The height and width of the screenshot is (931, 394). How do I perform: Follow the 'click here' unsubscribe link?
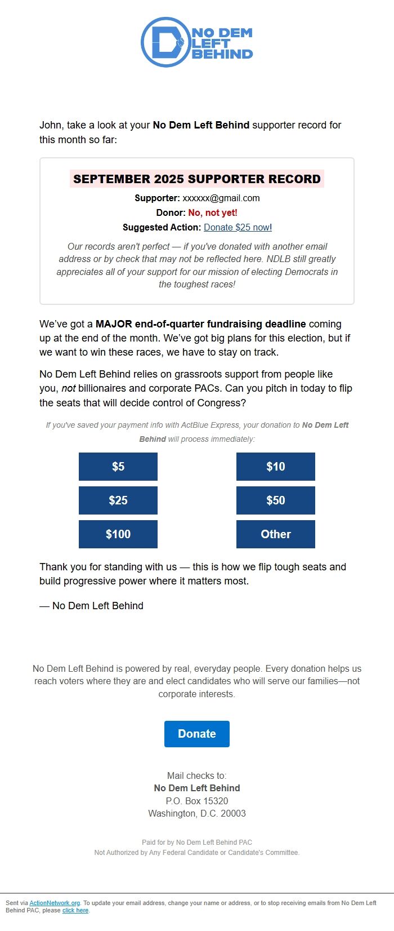click(75, 910)
